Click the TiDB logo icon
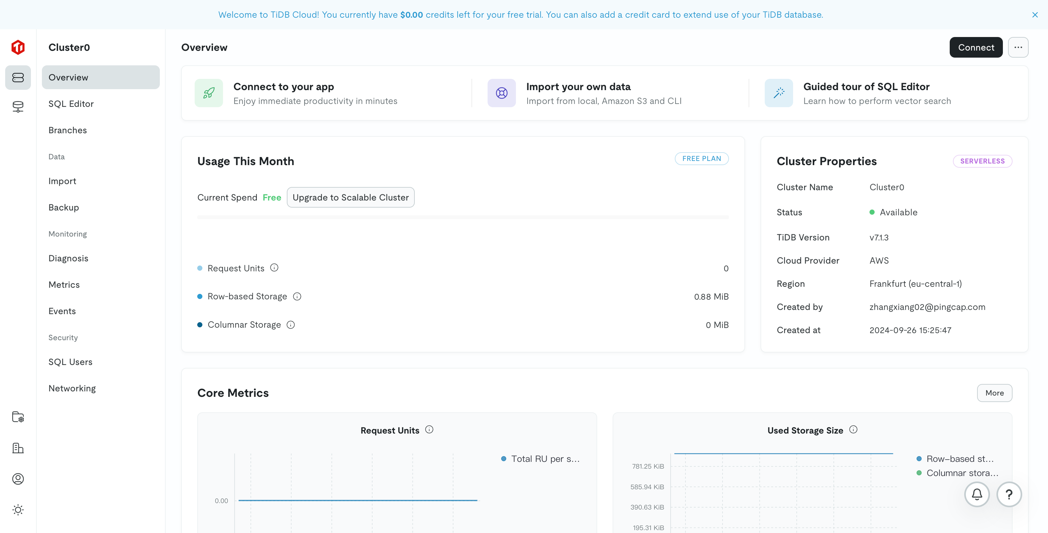 point(18,47)
